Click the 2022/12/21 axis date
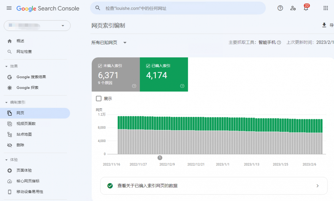The image size is (334, 201). coord(196,165)
